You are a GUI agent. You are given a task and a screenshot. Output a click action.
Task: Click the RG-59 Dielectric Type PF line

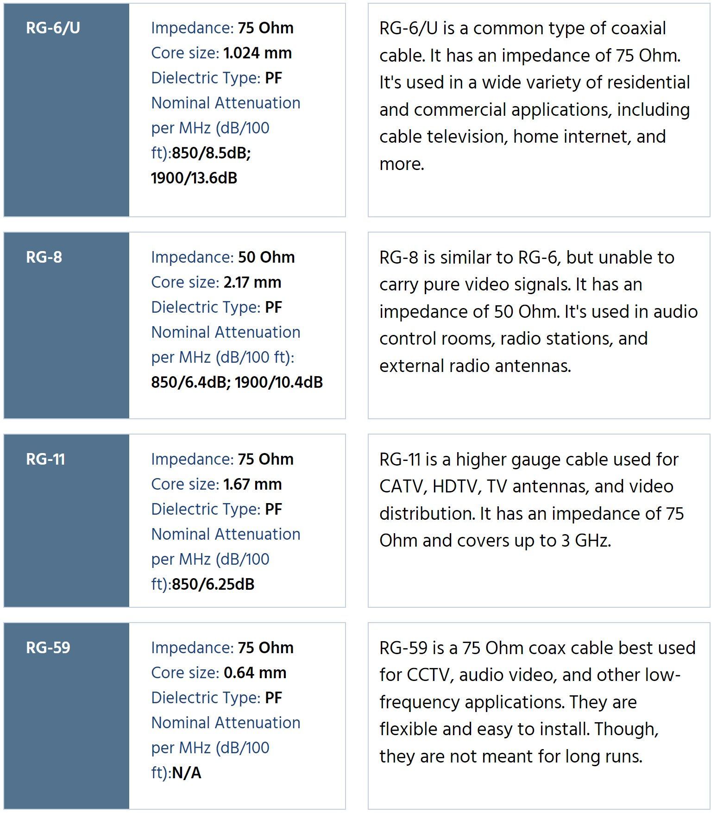coord(217,698)
